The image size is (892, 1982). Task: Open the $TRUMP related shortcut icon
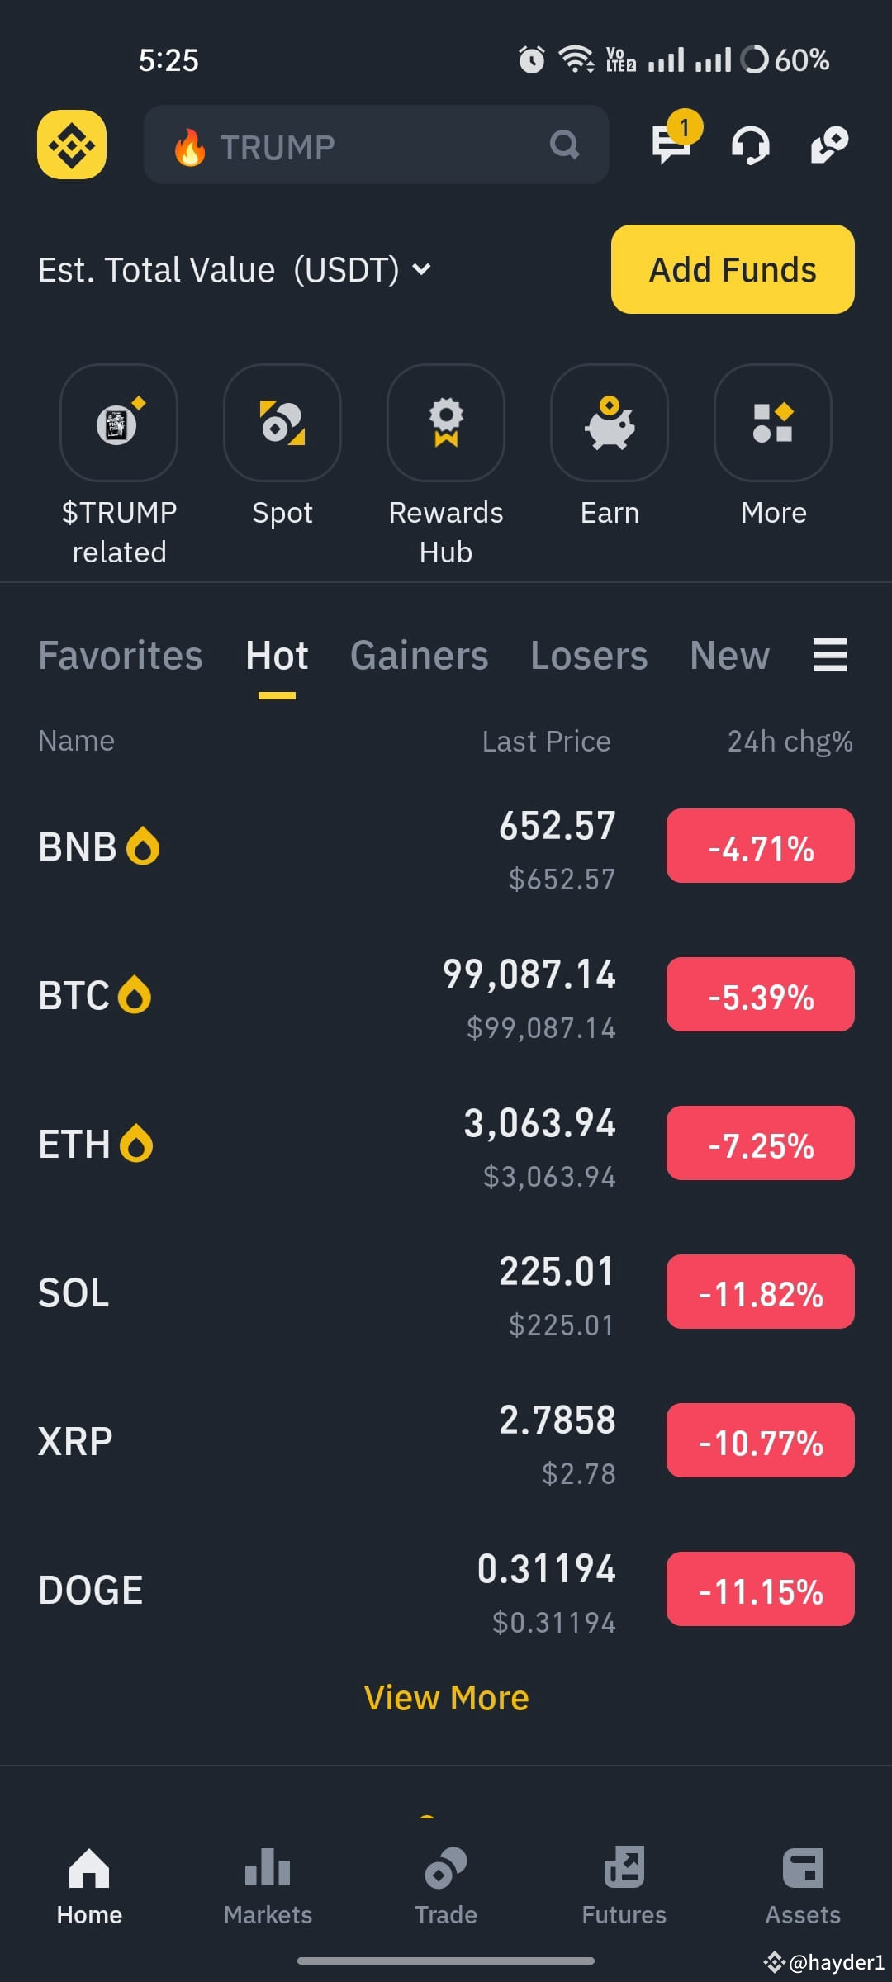click(119, 423)
